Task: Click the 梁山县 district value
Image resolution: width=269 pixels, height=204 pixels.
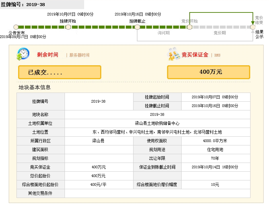Action: 99,141
